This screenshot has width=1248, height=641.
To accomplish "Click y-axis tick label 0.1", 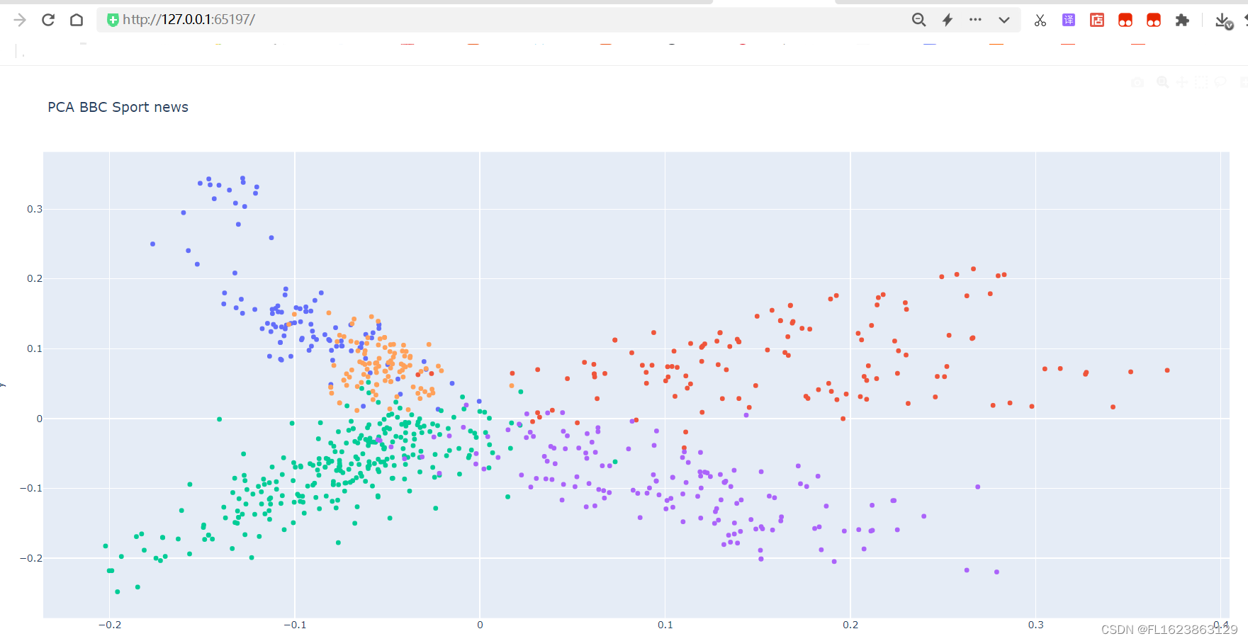I will click(x=35, y=348).
